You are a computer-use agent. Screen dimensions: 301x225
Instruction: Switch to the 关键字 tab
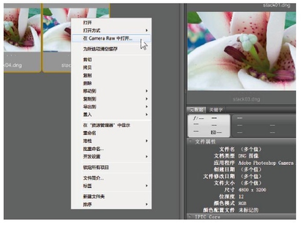coord(216,110)
